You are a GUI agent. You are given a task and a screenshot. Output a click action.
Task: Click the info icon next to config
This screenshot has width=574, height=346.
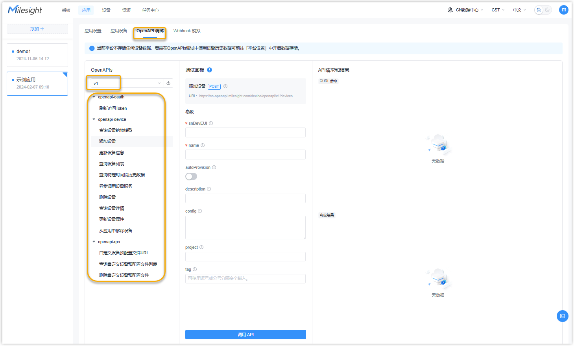coord(200,211)
